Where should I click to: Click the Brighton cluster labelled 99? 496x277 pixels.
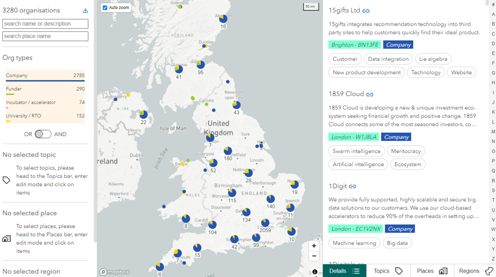[256, 238]
